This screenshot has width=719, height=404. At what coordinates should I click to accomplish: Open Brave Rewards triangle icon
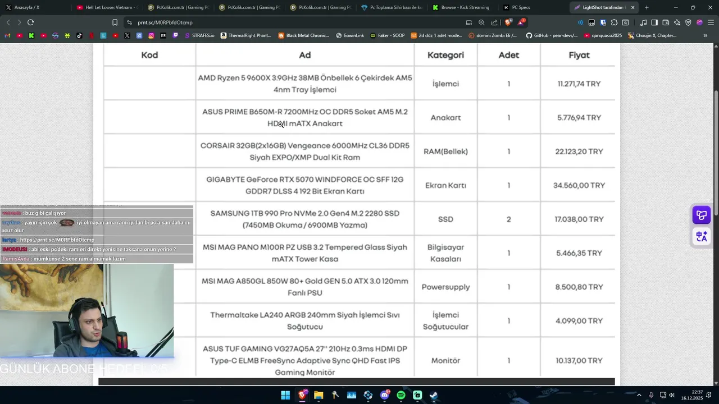point(521,22)
